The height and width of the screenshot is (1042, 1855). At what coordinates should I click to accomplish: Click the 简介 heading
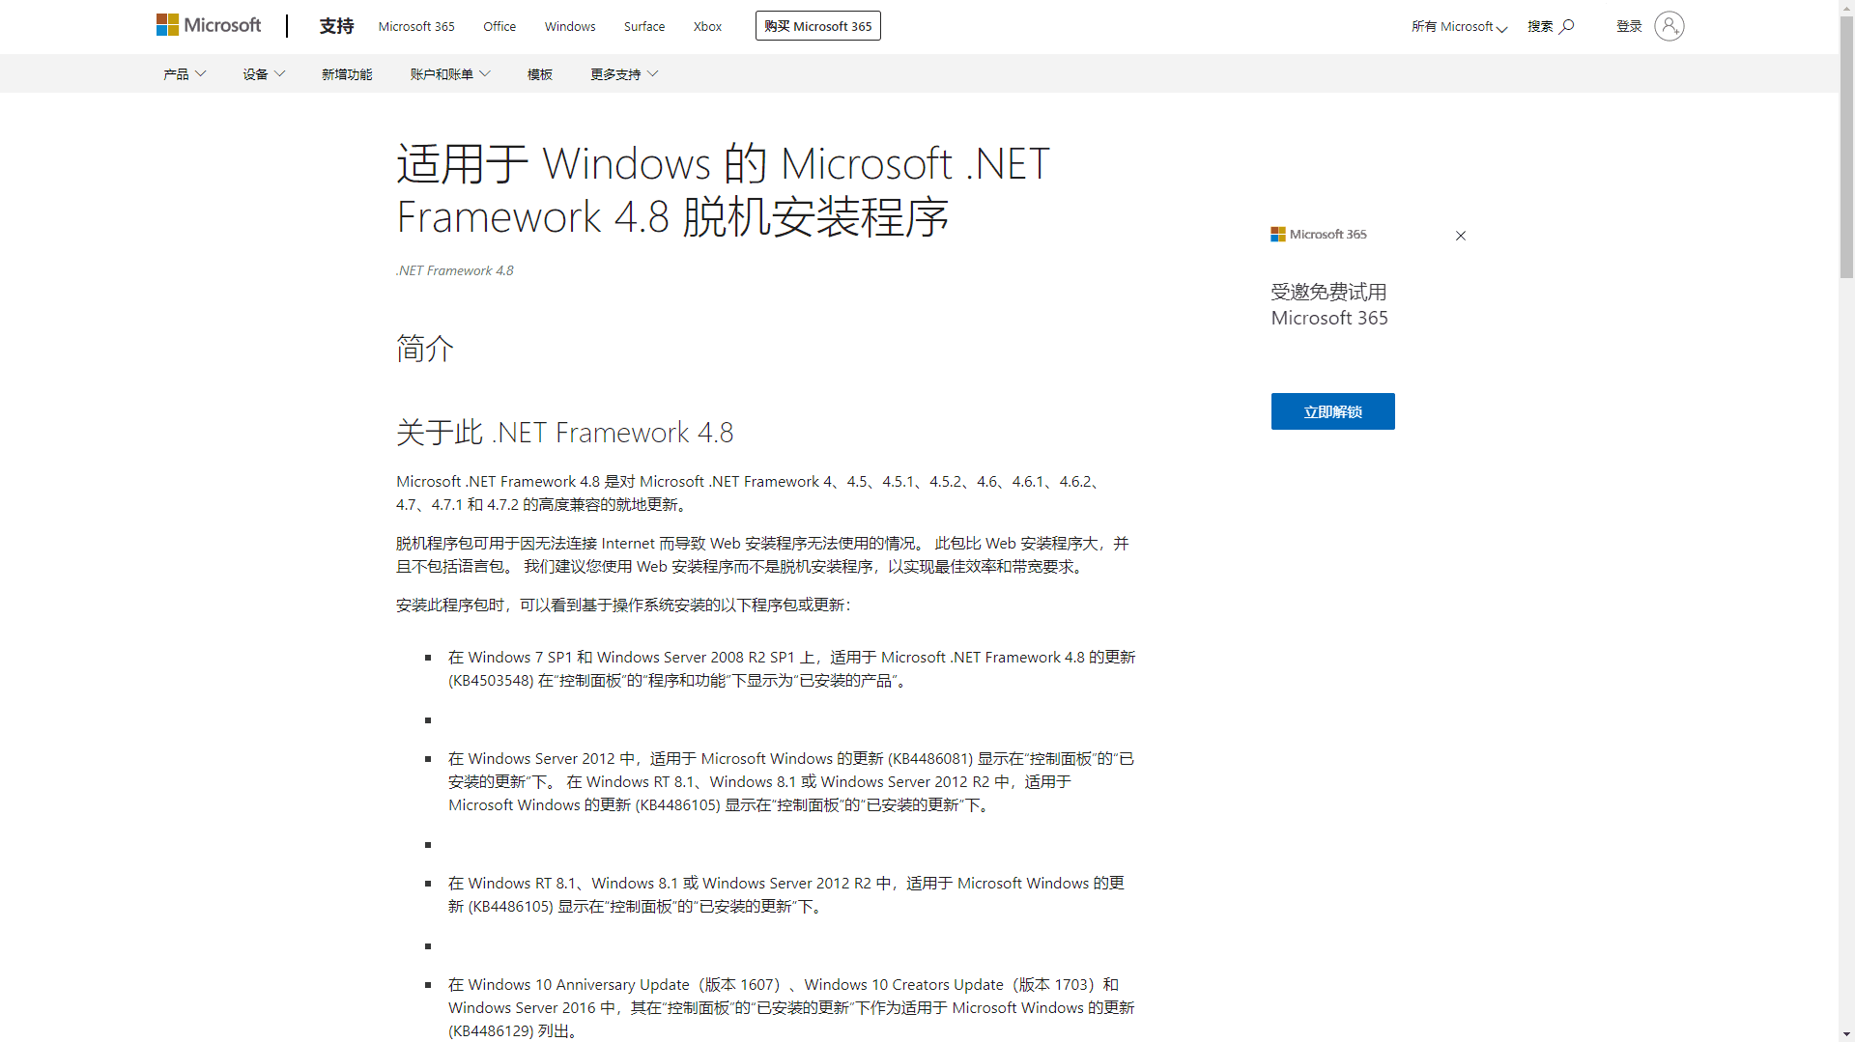click(425, 349)
